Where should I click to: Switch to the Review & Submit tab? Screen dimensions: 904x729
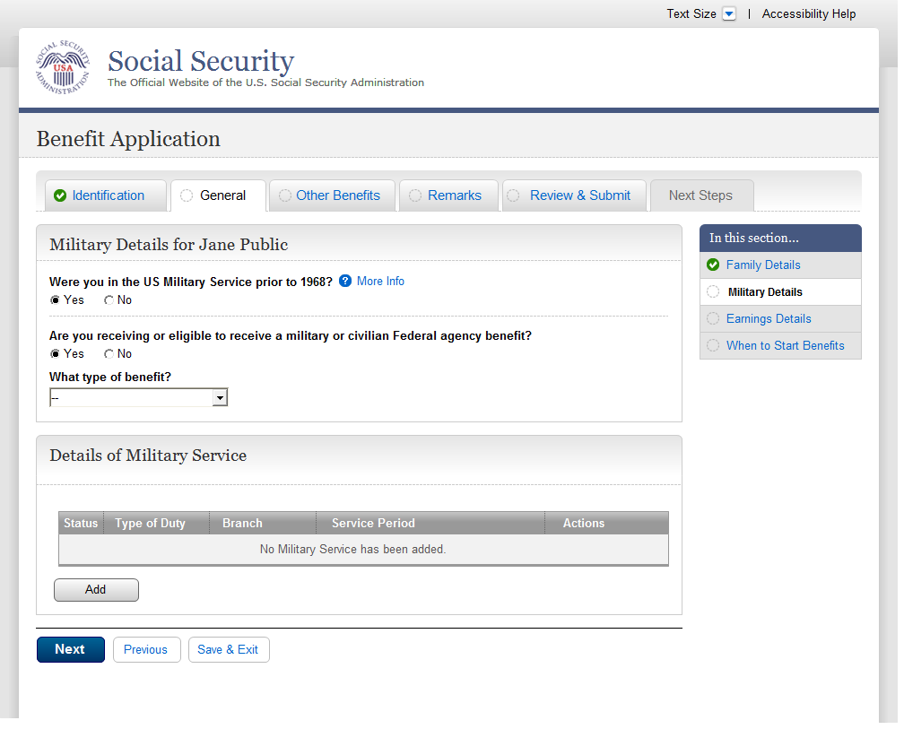(579, 195)
